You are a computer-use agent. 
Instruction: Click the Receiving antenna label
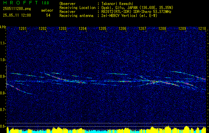tap(76, 16)
